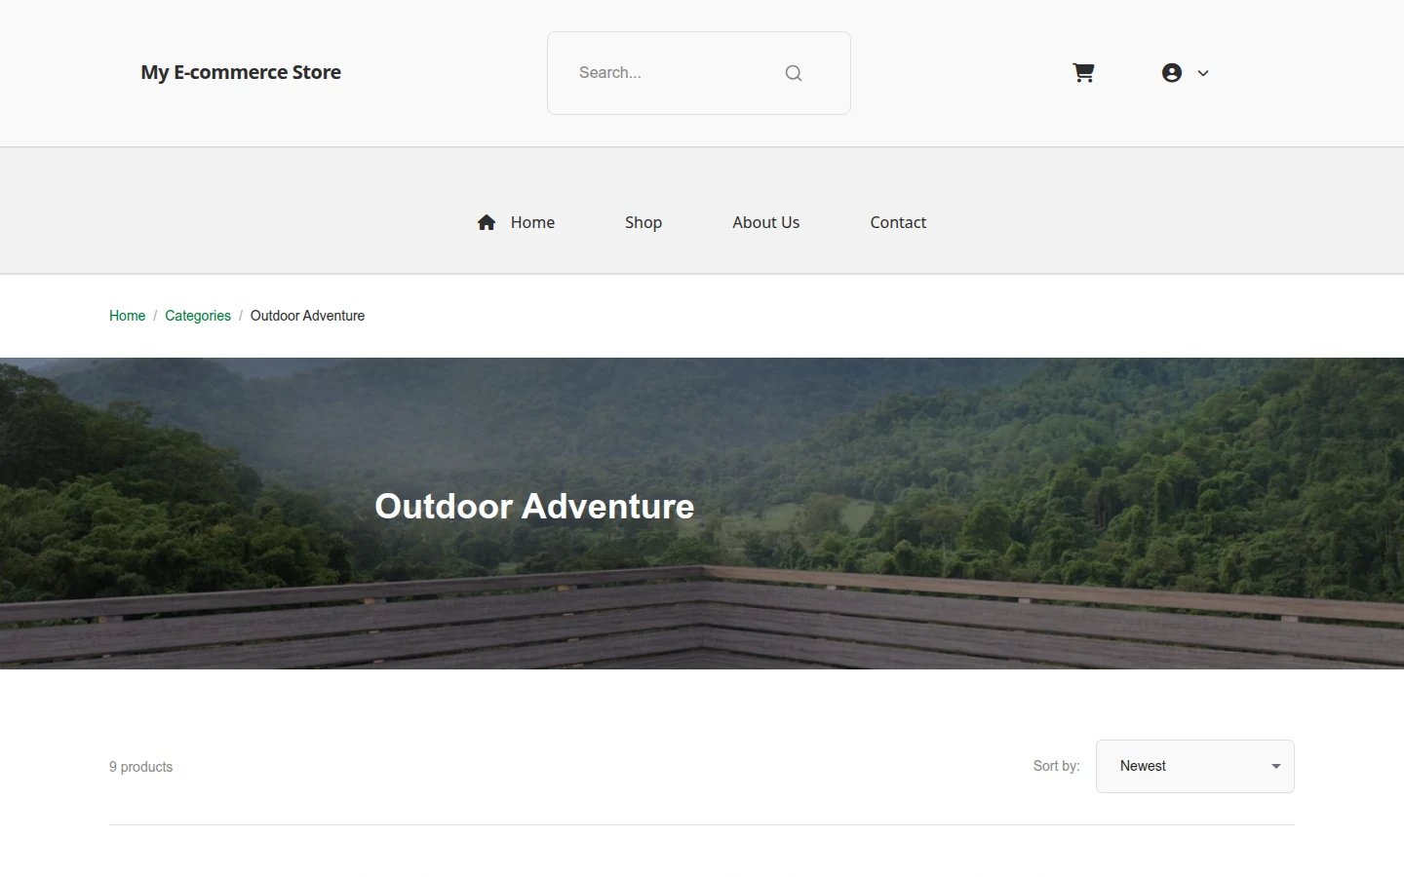This screenshot has width=1404, height=877.
Task: Click the Outdoor Adventure banner heading
Action: coord(534,506)
